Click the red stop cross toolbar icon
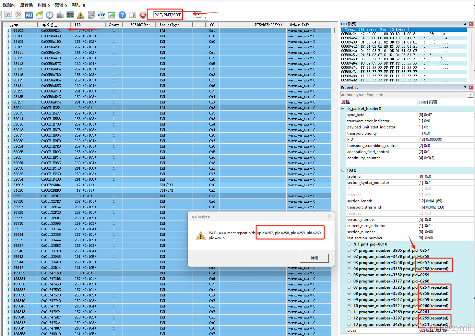 pyautogui.click(x=143, y=15)
